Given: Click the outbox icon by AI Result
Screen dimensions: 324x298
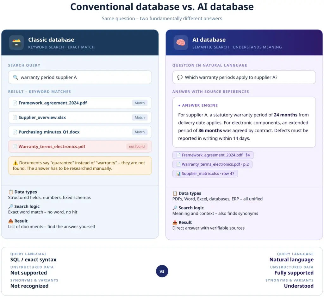Looking at the screenshot, I should click(x=175, y=223).
